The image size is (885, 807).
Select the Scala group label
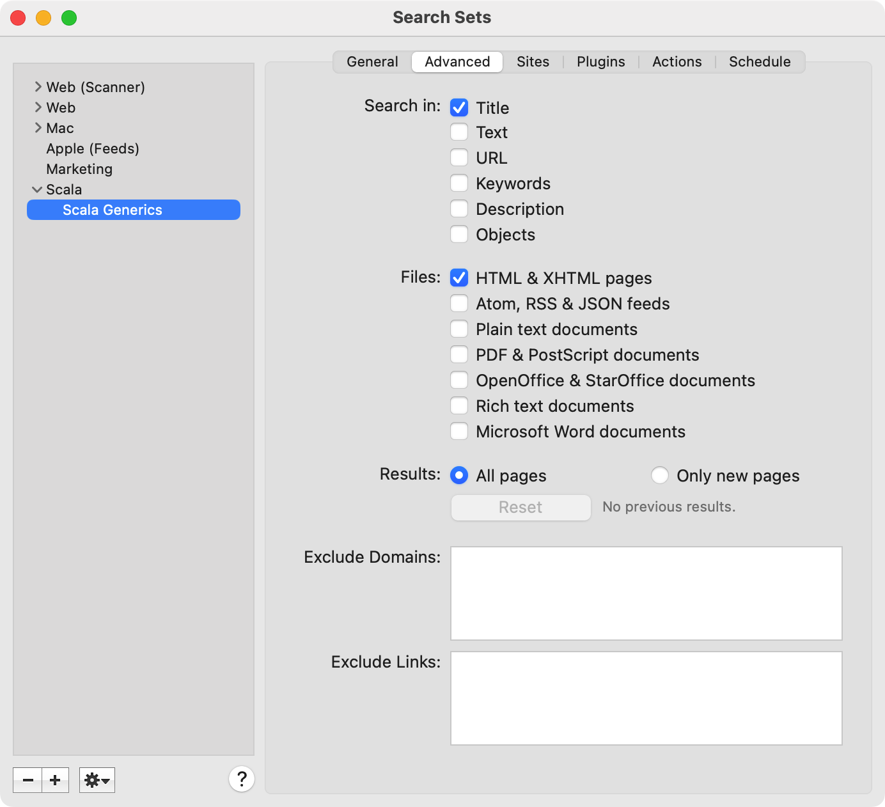(64, 189)
